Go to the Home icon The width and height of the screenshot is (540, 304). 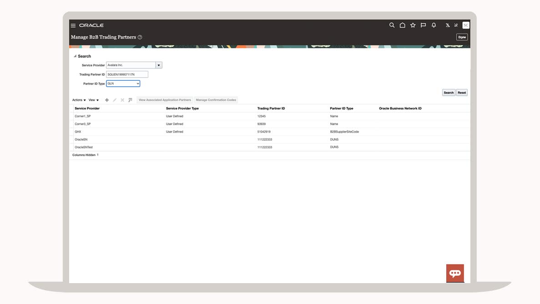[x=402, y=25]
